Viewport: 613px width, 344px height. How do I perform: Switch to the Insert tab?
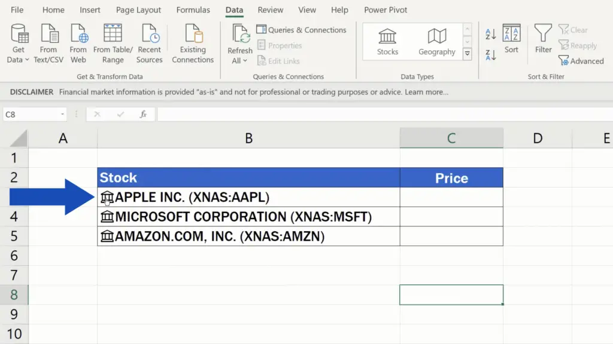click(x=90, y=10)
